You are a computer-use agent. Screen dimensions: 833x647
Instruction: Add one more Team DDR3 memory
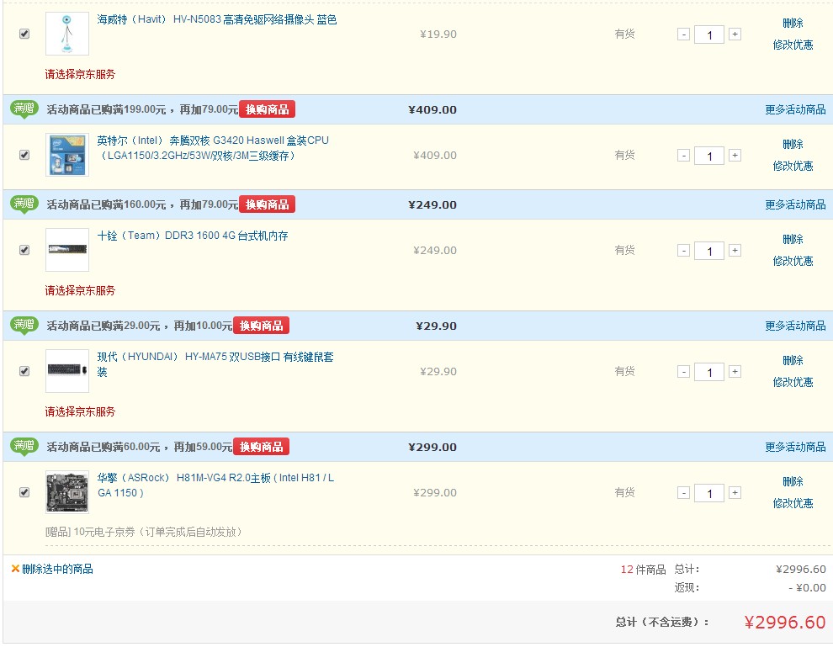click(735, 251)
